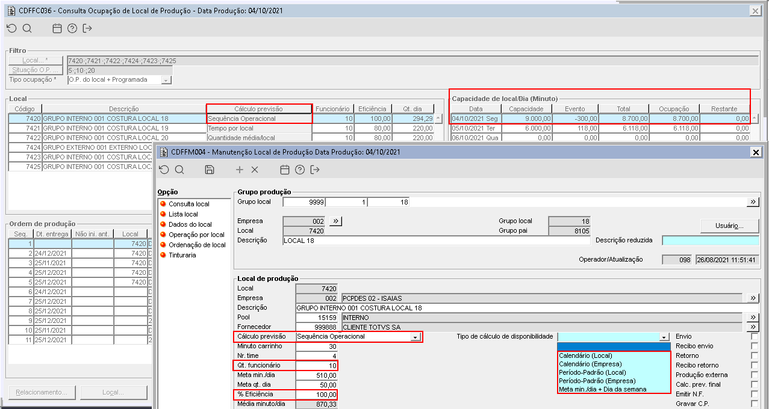Click the Local... button at bottom
The image size is (769, 409).
coord(113,393)
